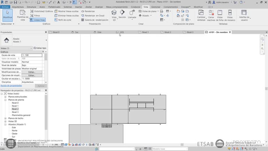Open Vistas de plano dropdown

click(148, 11)
